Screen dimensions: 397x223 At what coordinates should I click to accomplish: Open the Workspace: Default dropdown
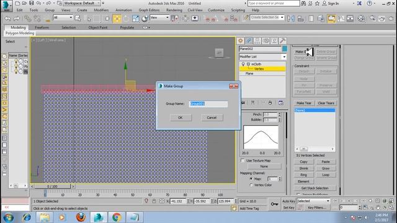(81, 3)
